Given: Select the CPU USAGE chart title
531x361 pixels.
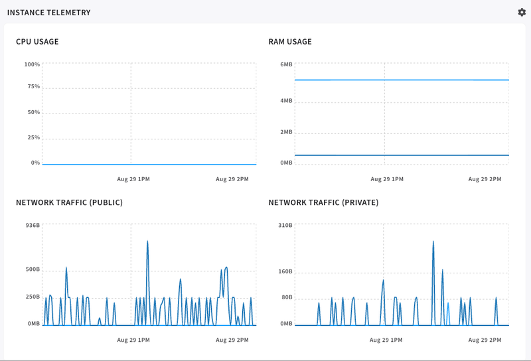Looking at the screenshot, I should [x=37, y=42].
